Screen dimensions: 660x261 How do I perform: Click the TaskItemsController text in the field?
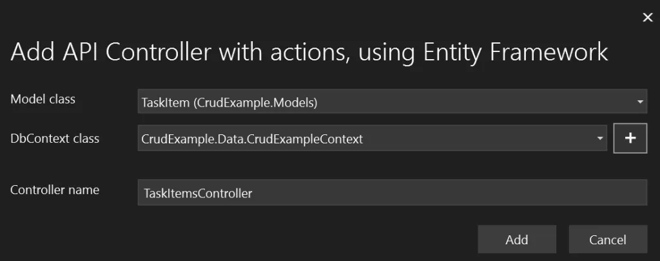[198, 193]
